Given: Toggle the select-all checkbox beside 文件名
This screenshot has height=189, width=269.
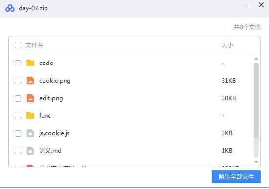Looking at the screenshot, I should click(18, 45).
